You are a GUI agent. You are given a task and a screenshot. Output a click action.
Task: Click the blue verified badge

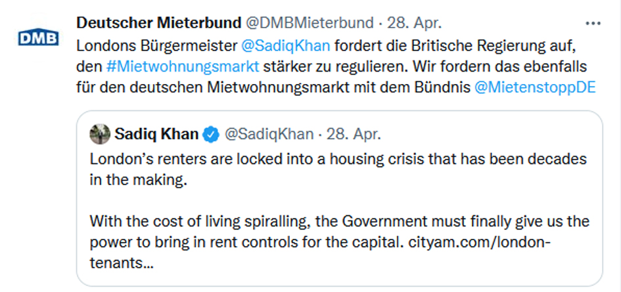211,135
